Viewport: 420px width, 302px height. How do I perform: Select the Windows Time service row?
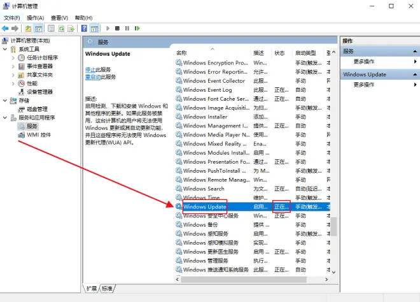253,198
